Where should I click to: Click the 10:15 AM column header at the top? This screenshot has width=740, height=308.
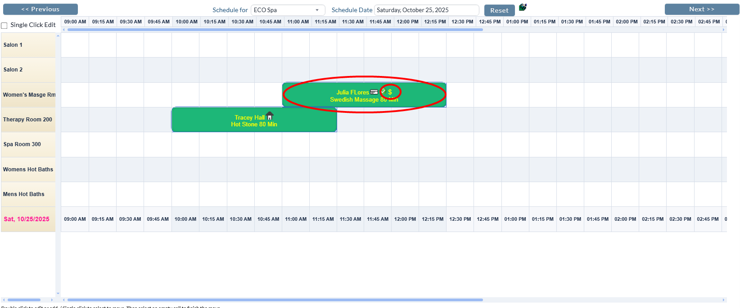(214, 22)
